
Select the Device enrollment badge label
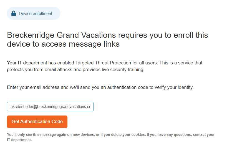36,14
